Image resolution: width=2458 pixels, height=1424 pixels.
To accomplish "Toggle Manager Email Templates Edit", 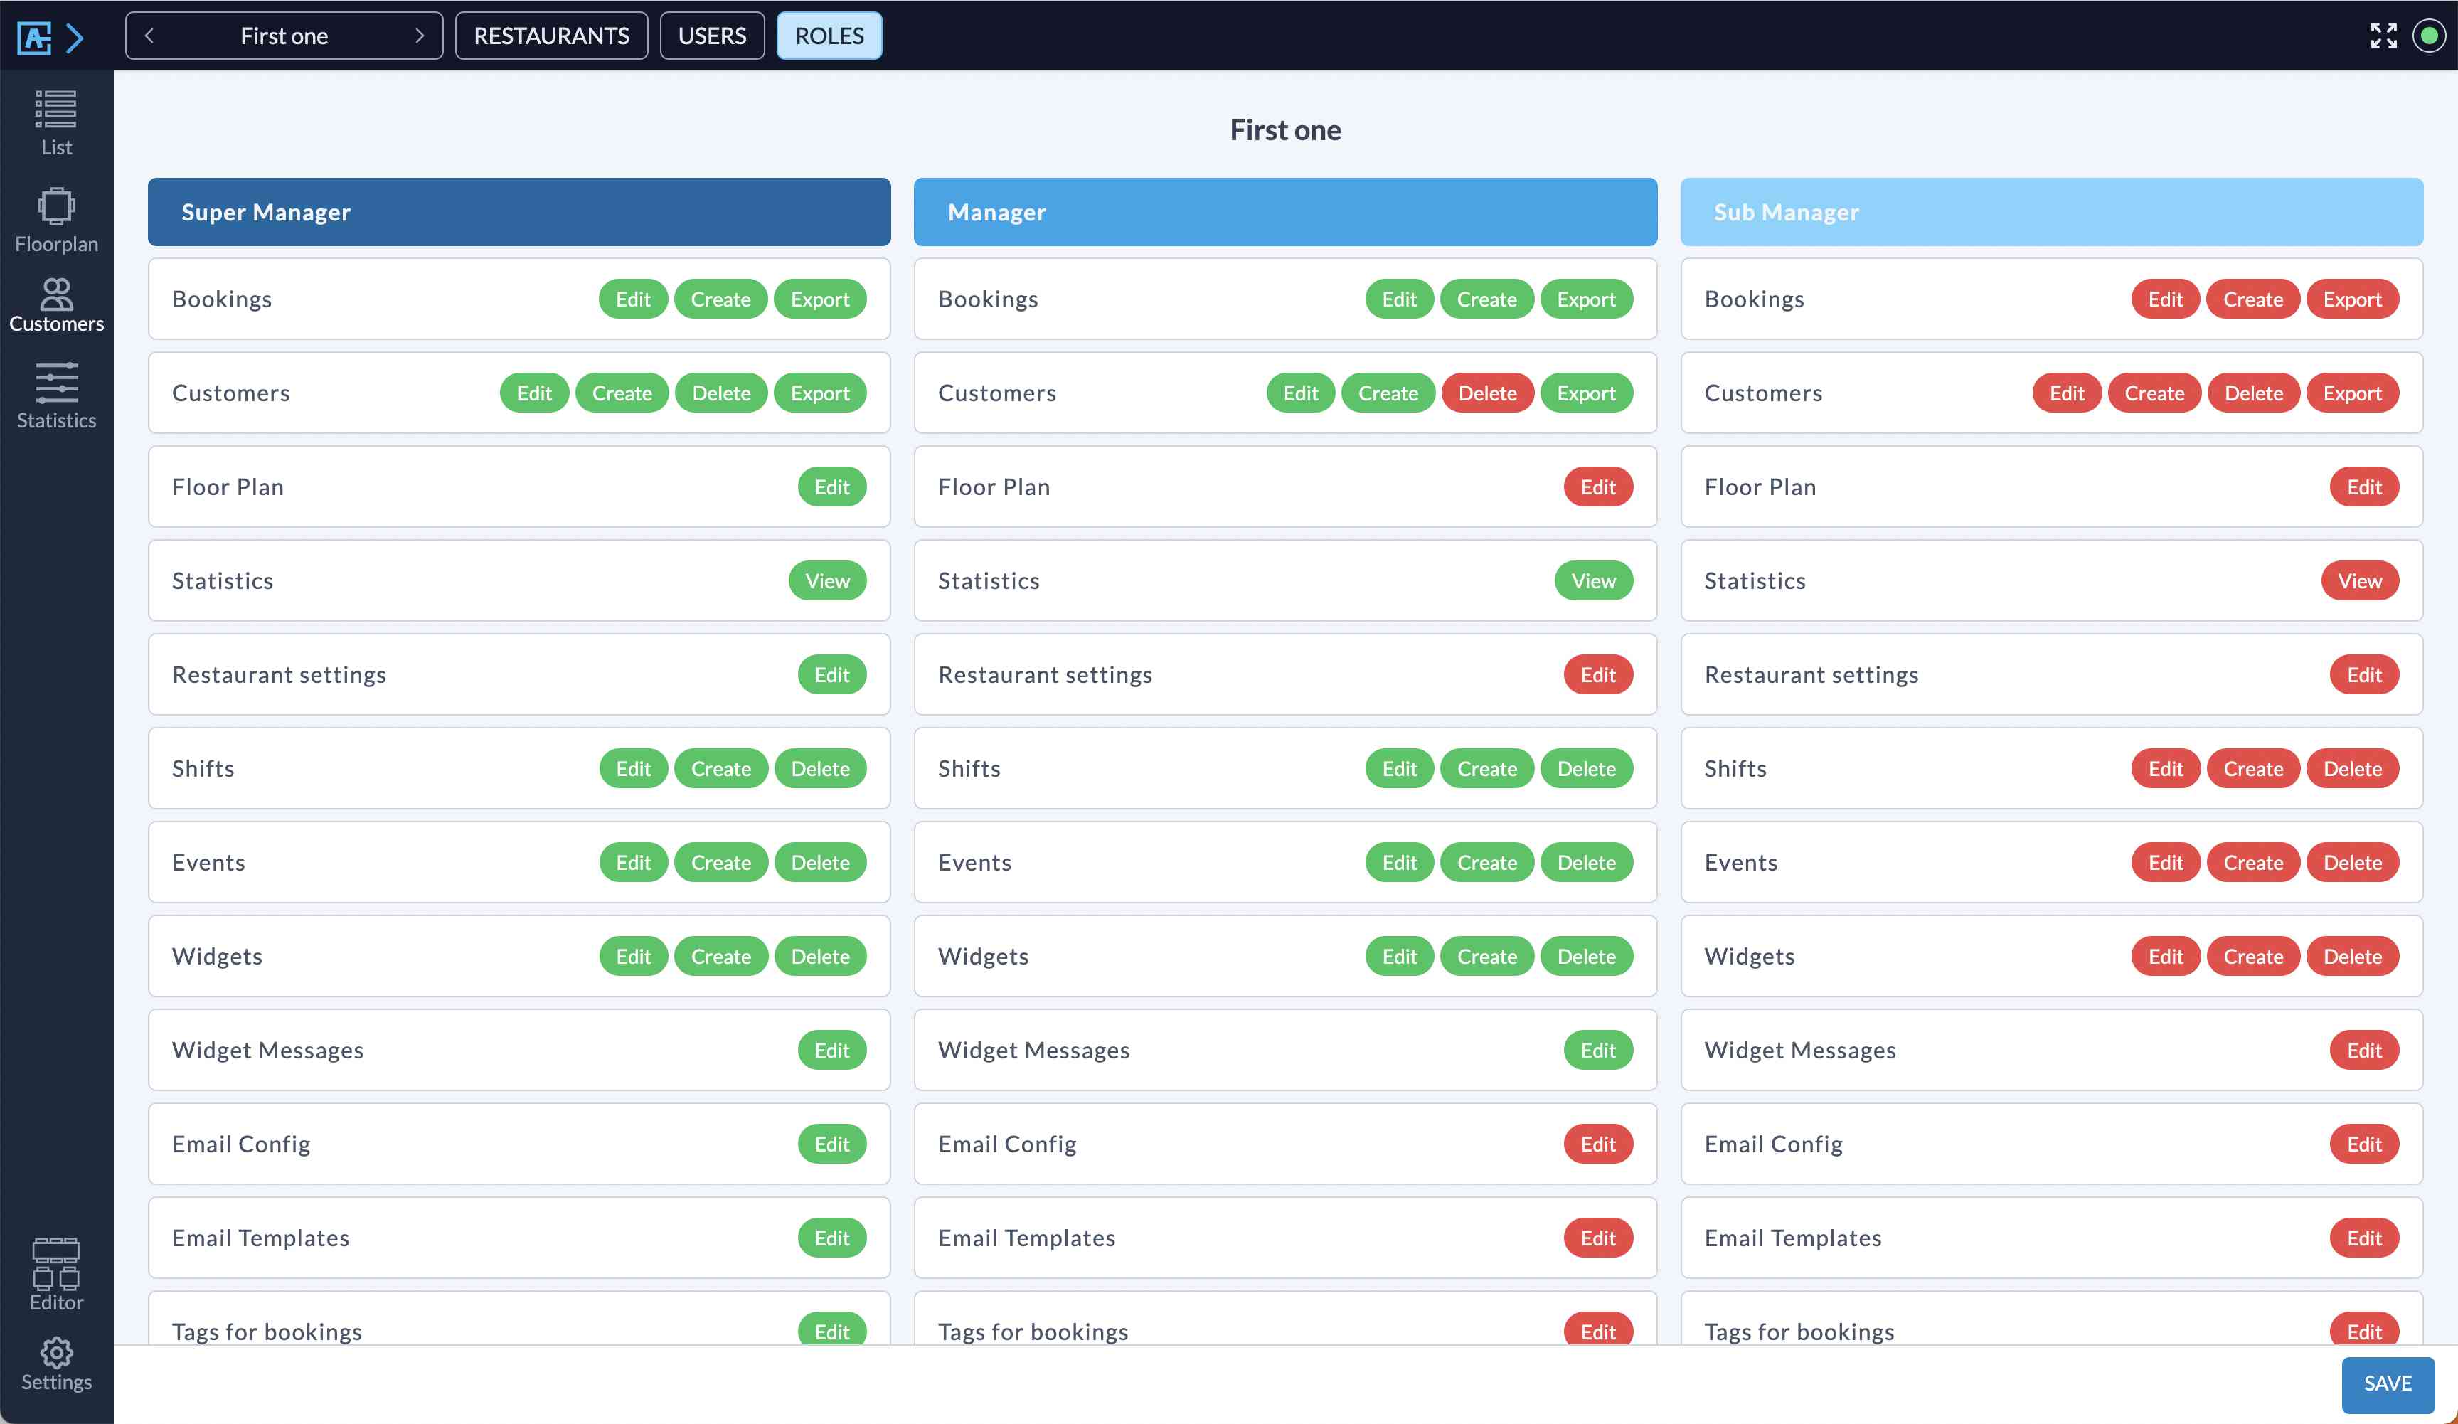I will pyautogui.click(x=1597, y=1238).
